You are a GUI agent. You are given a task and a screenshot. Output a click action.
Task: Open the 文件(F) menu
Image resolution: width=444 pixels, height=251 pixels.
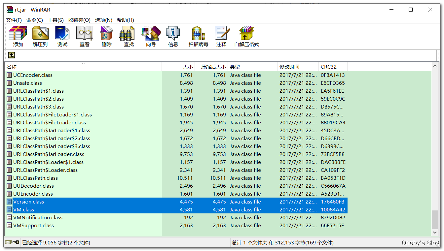(x=14, y=20)
